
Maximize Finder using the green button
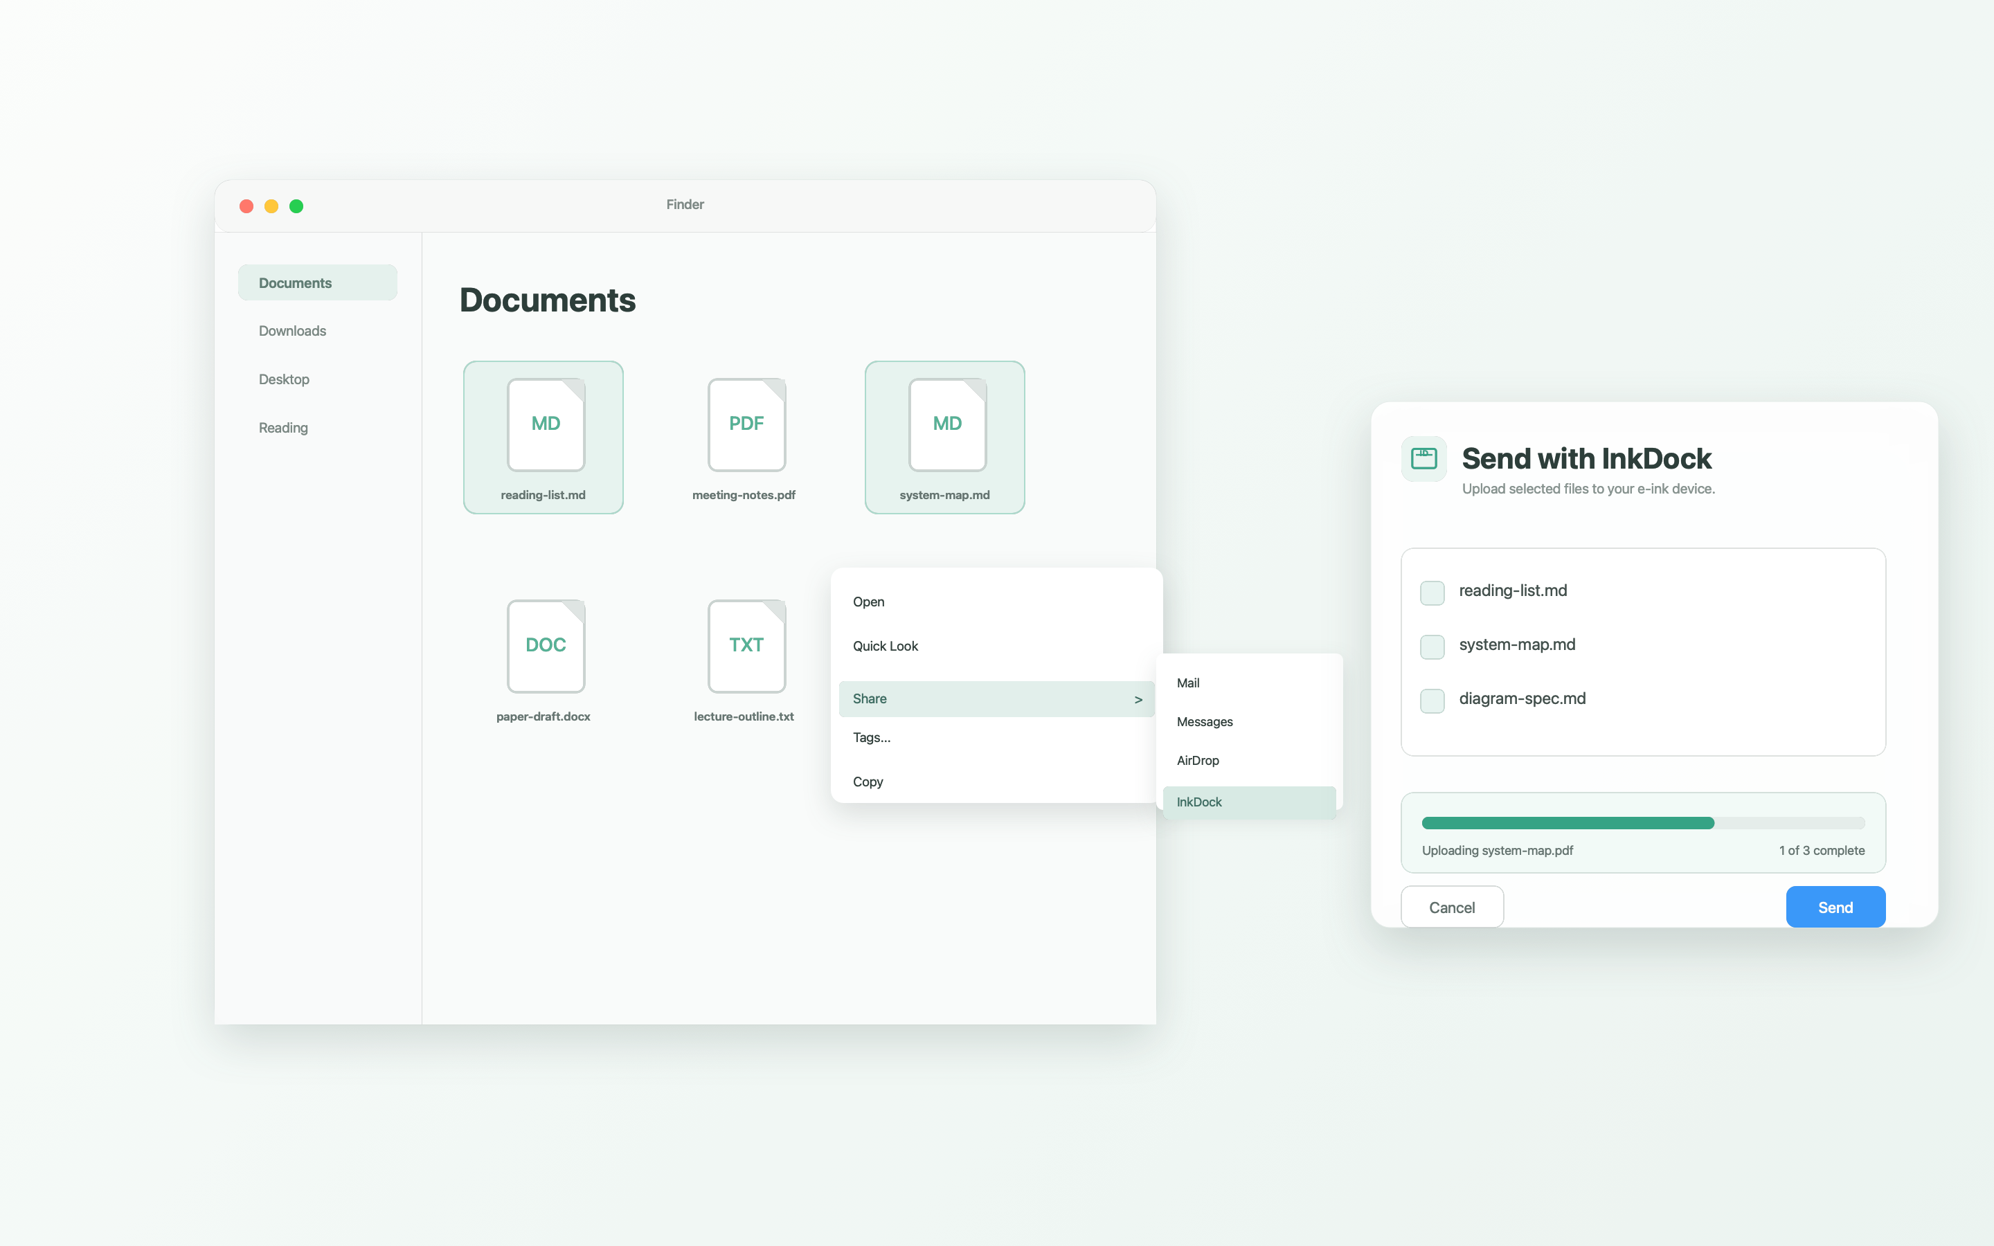(296, 206)
